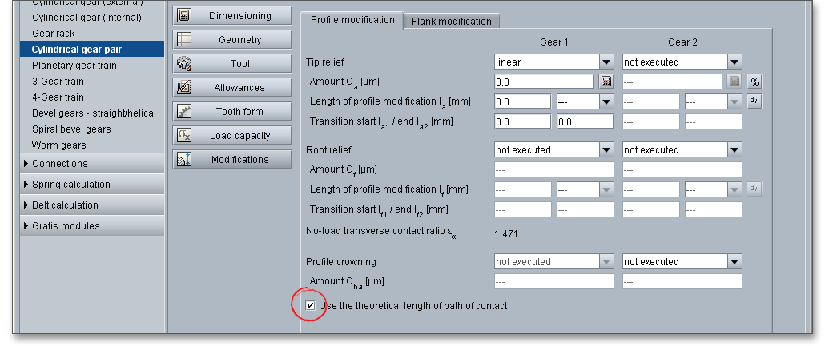Click the Tool gear icon

click(183, 63)
